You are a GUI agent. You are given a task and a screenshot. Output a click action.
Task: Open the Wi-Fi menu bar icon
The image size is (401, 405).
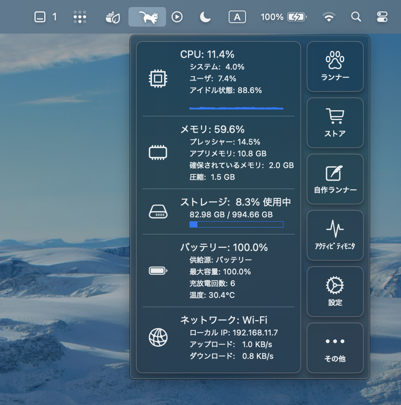pos(329,17)
